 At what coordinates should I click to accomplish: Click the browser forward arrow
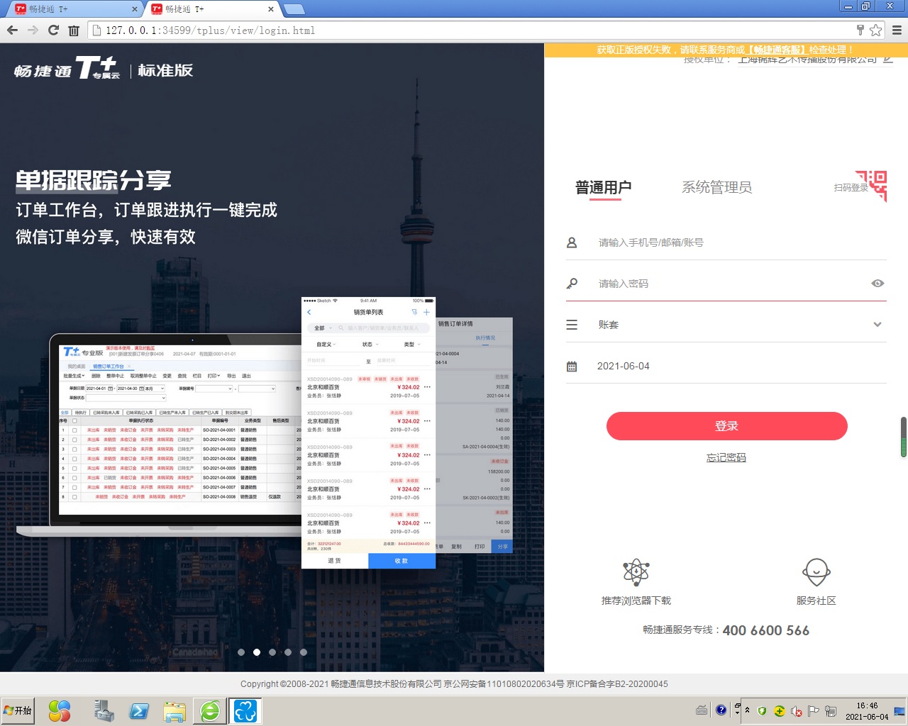click(33, 30)
